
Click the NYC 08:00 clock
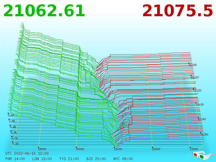pyautogui.click(x=123, y=159)
